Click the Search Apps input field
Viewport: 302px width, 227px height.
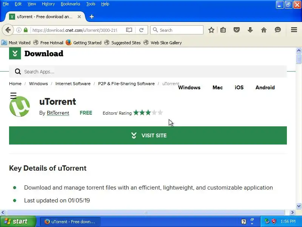pos(148,72)
